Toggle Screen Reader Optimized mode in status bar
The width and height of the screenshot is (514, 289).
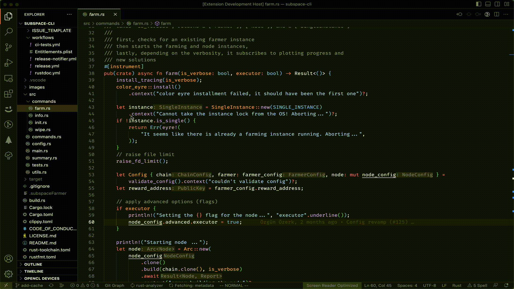click(332, 286)
